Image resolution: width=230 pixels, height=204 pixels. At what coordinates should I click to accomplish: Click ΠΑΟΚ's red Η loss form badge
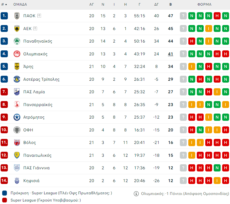(217, 16)
